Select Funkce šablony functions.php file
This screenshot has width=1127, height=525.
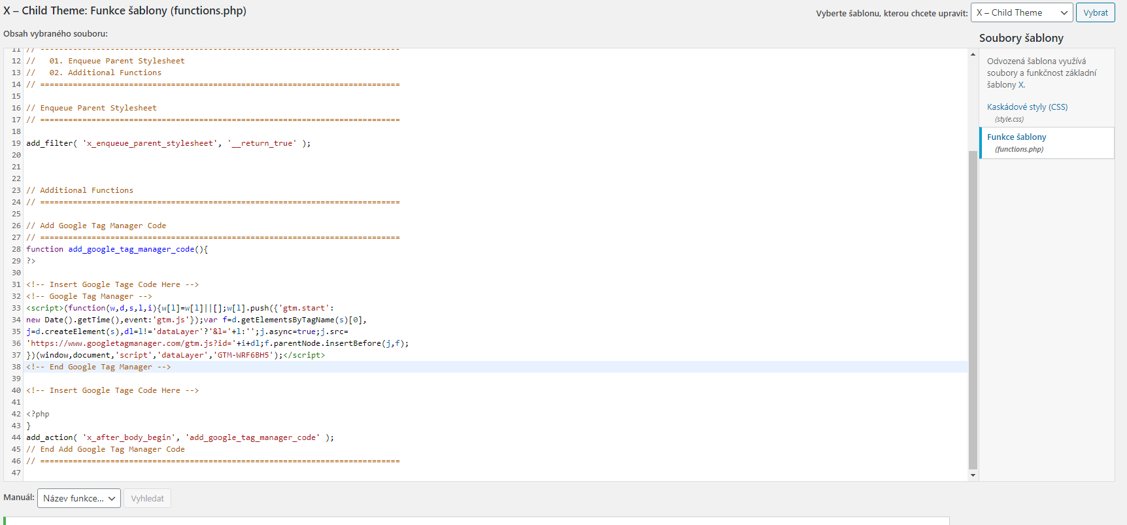point(1047,143)
